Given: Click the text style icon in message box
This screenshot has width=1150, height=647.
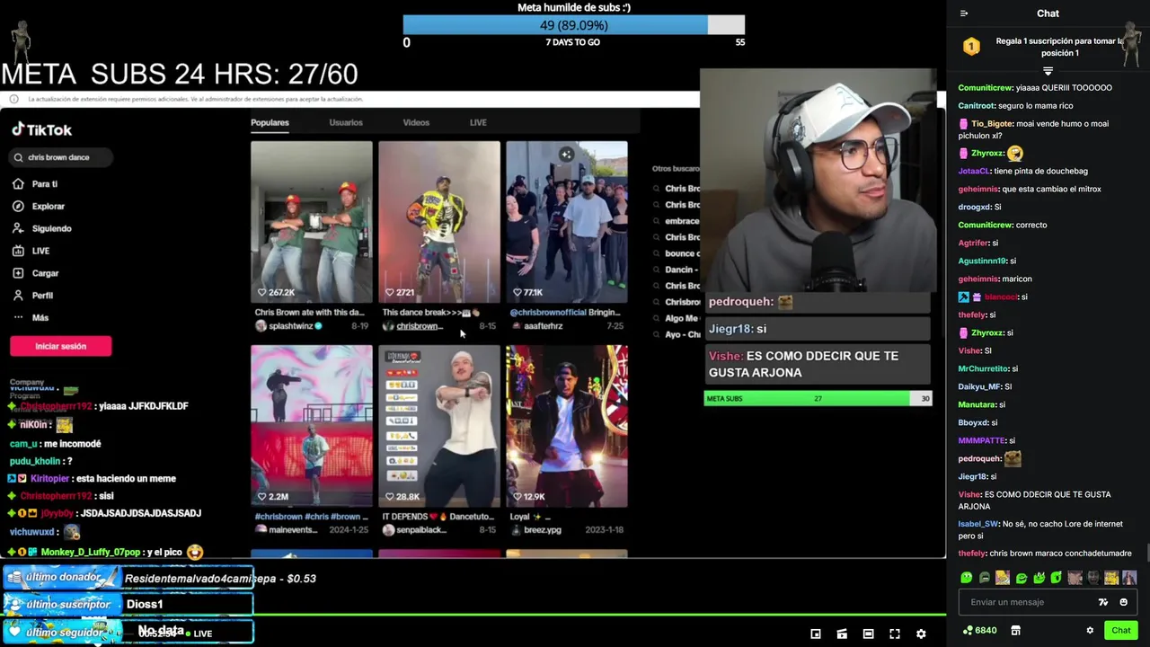Looking at the screenshot, I should click(1103, 602).
